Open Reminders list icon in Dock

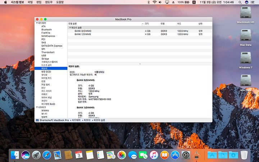click(x=100, y=155)
